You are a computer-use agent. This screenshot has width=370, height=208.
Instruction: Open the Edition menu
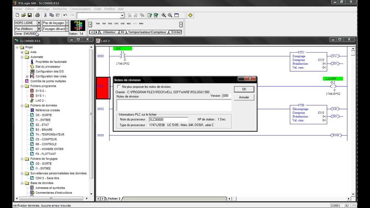pos(29,9)
